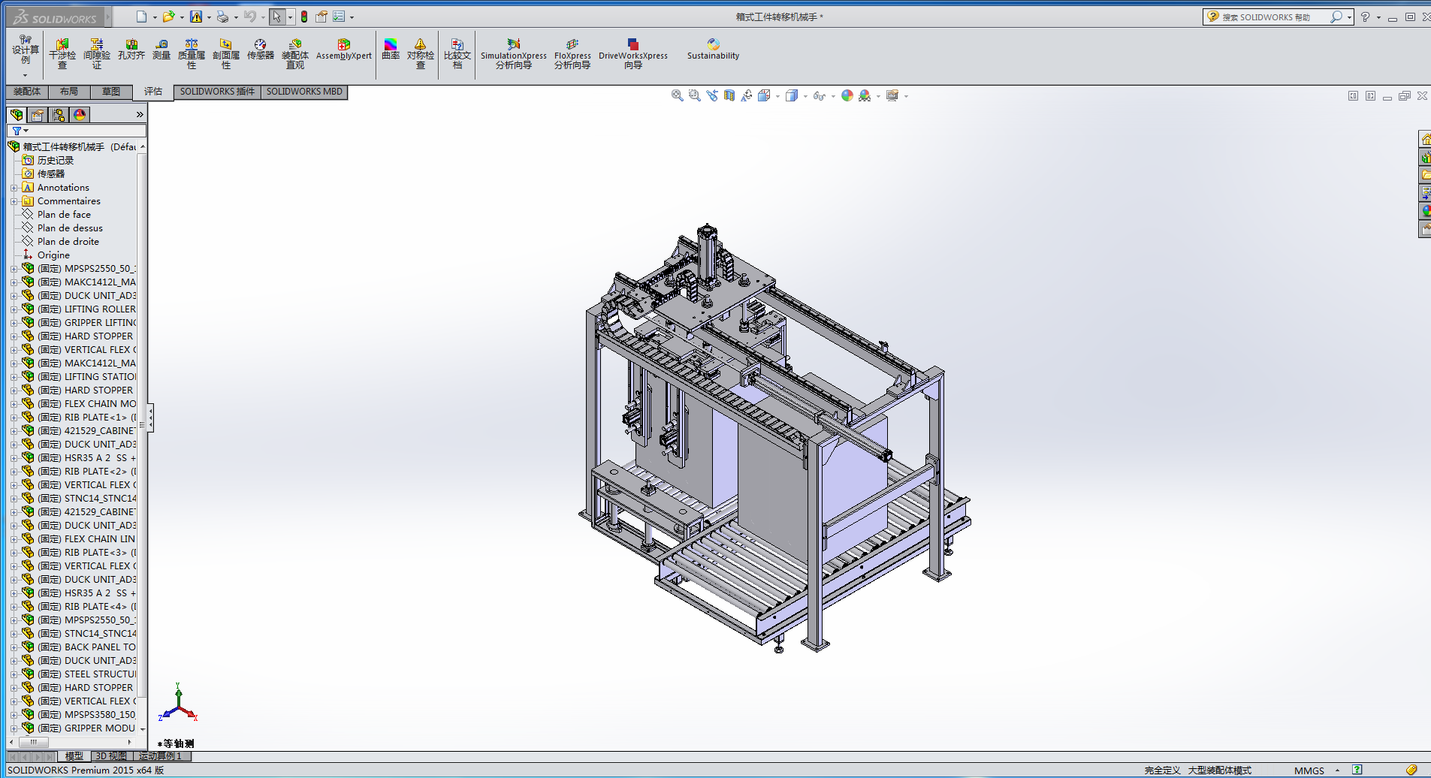Switch to the ConfigurationManager tab icon
1431x778 pixels.
59,115
